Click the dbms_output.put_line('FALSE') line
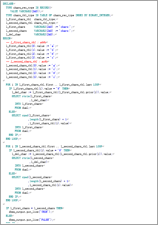The image size is (158, 225). click(x=31, y=220)
